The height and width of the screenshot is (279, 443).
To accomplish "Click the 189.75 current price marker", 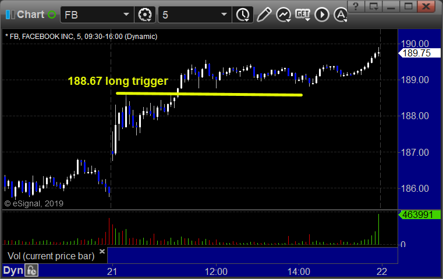I will (x=419, y=53).
